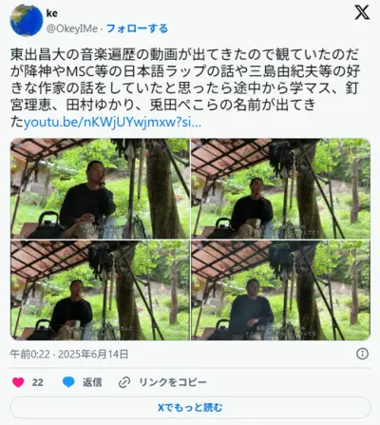The width and height of the screenshot is (380, 425).
Task: Click the heart like icon
Action: [x=18, y=382]
